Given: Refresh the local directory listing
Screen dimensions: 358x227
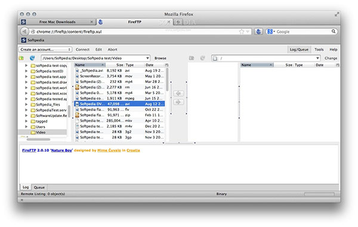Looking at the screenshot, I should 32,58.
